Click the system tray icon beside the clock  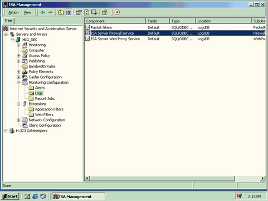click(x=240, y=196)
